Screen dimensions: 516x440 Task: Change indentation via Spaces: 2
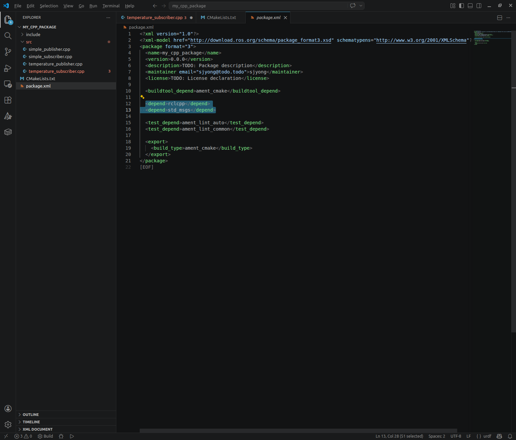point(437,436)
